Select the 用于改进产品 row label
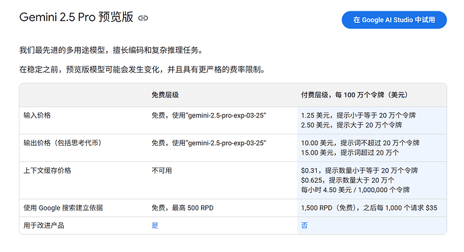The width and height of the screenshot is (464, 252). tap(44, 225)
